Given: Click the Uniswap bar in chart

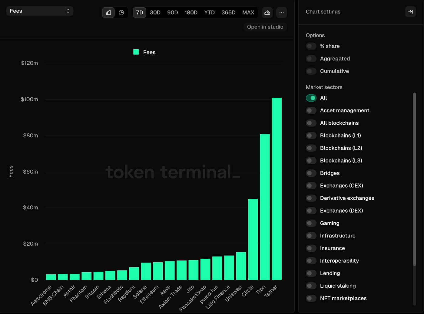Looking at the screenshot, I should point(241,266).
